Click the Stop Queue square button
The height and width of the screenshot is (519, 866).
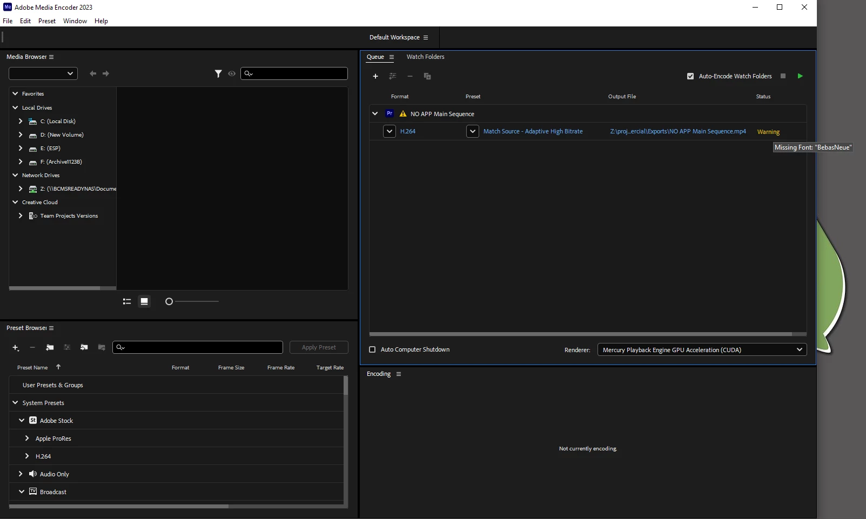click(783, 76)
